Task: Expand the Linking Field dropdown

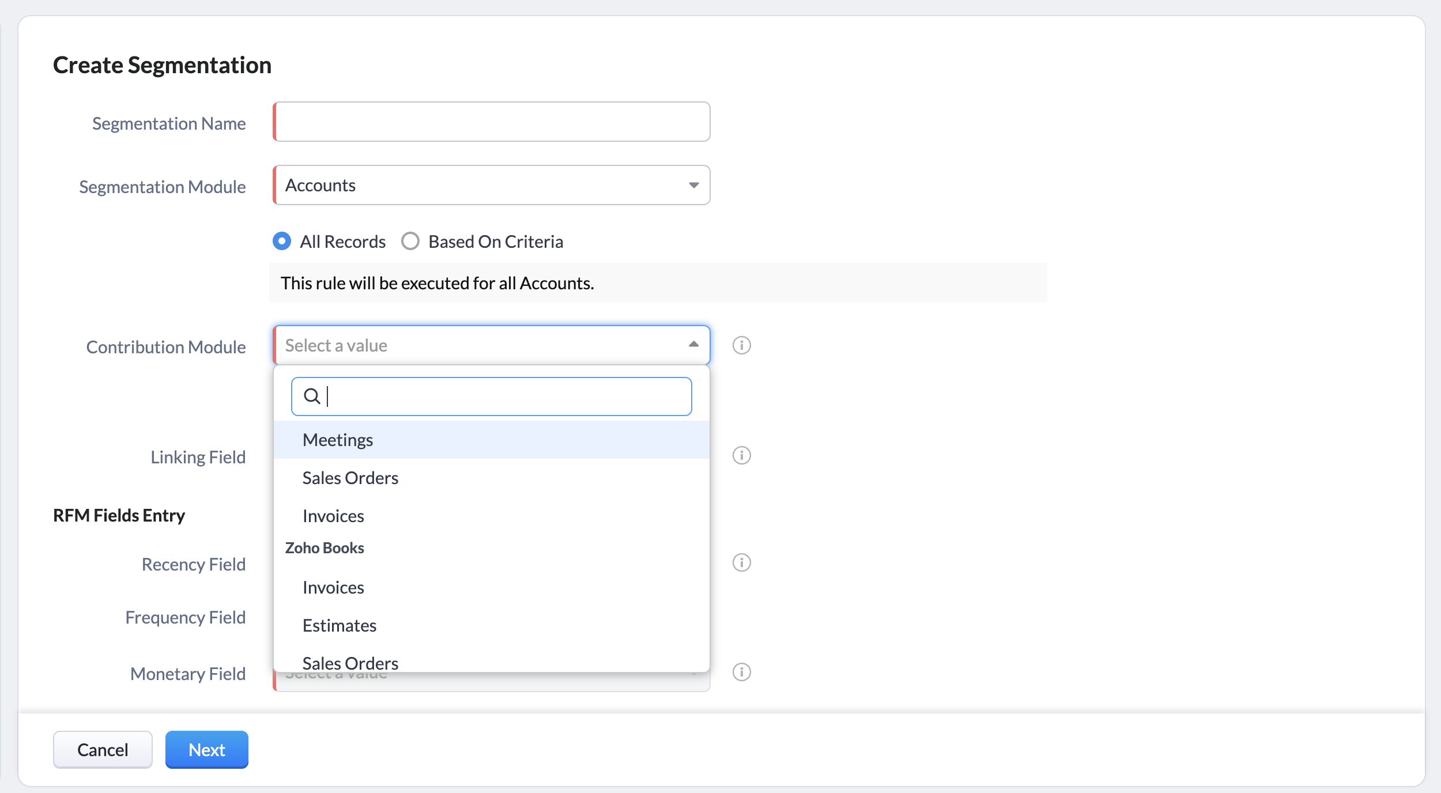Action: (491, 456)
